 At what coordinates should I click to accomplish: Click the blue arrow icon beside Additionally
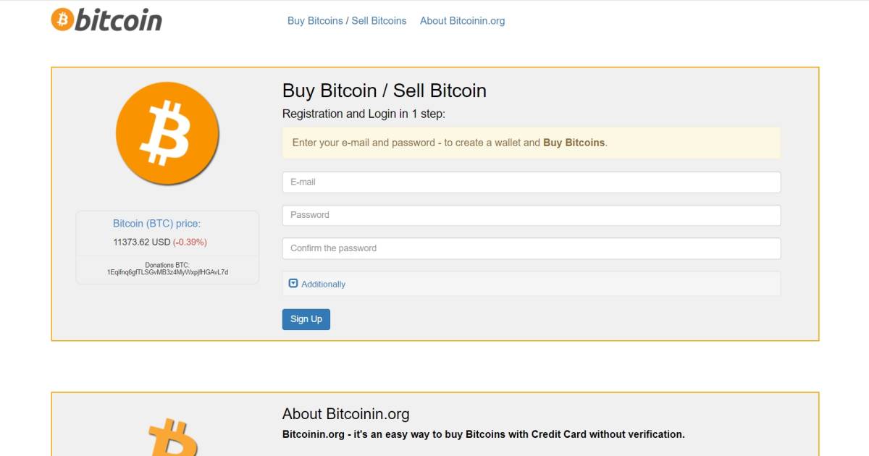(x=293, y=284)
